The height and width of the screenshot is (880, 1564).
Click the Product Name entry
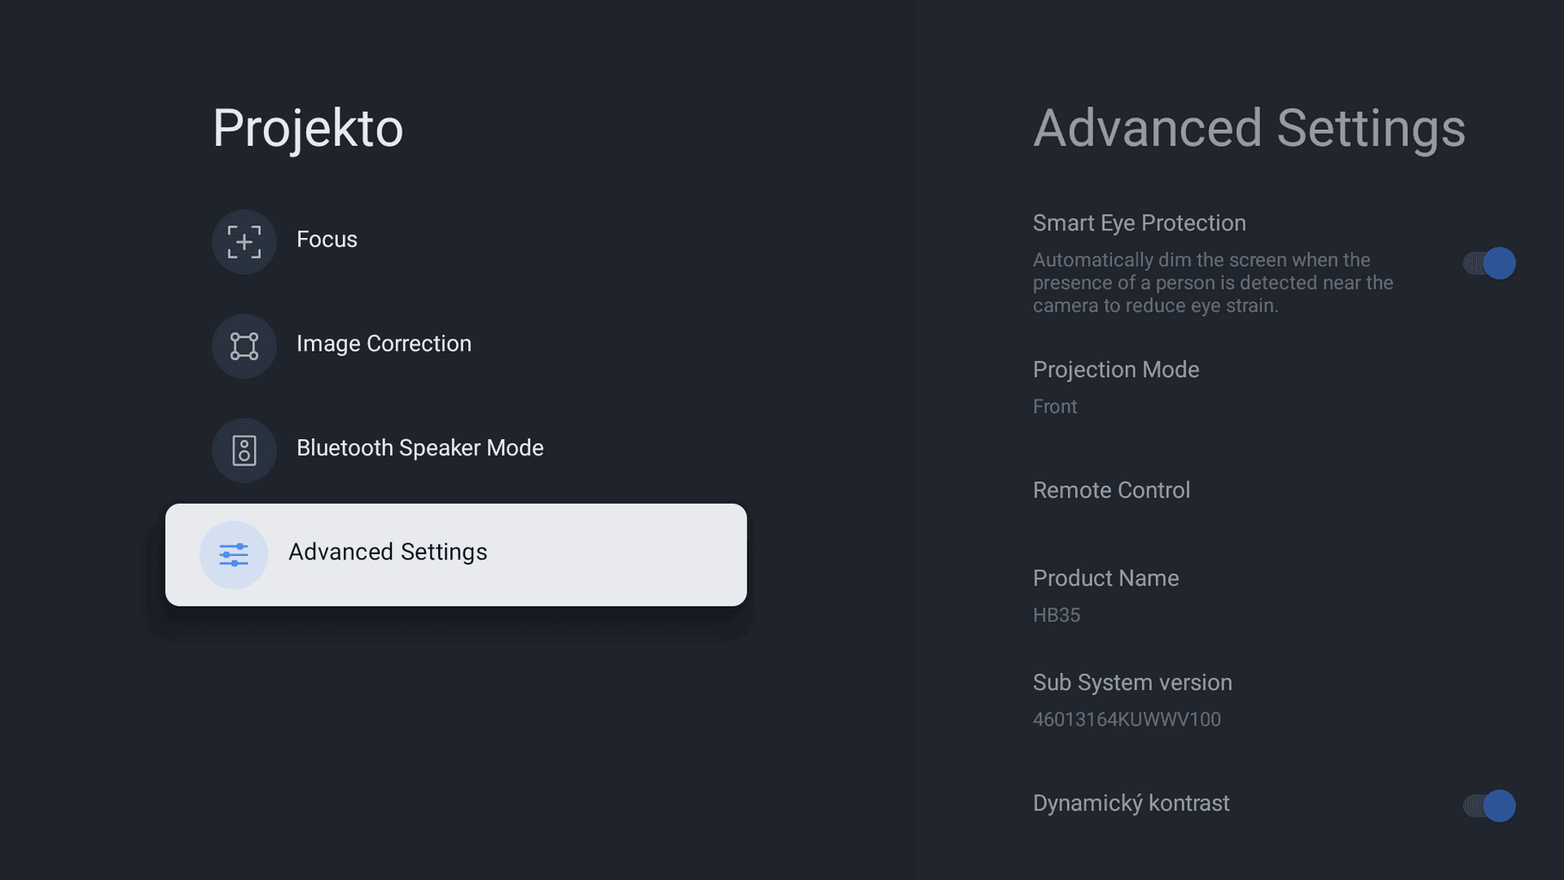tap(1105, 578)
